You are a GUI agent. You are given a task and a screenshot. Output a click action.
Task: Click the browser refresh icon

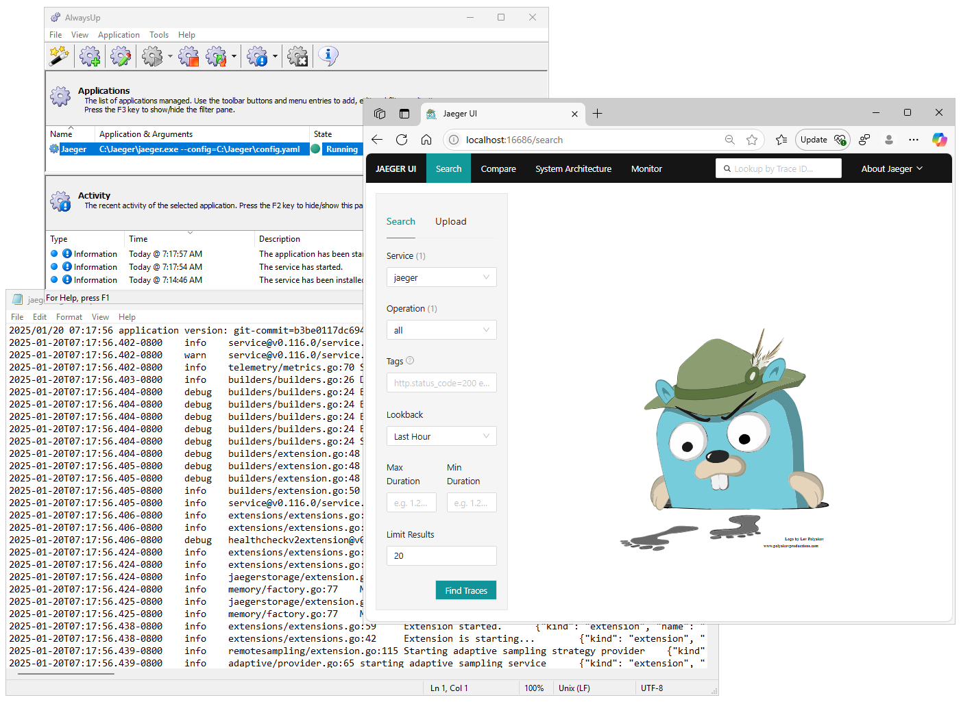pos(402,140)
